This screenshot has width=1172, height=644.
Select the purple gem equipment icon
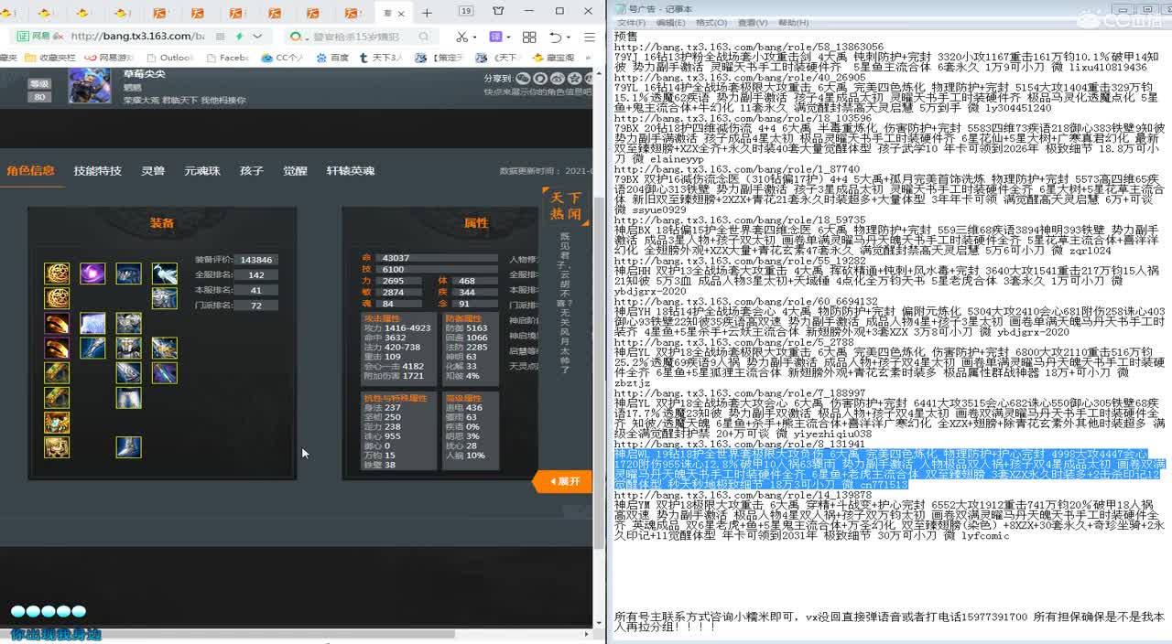91,273
